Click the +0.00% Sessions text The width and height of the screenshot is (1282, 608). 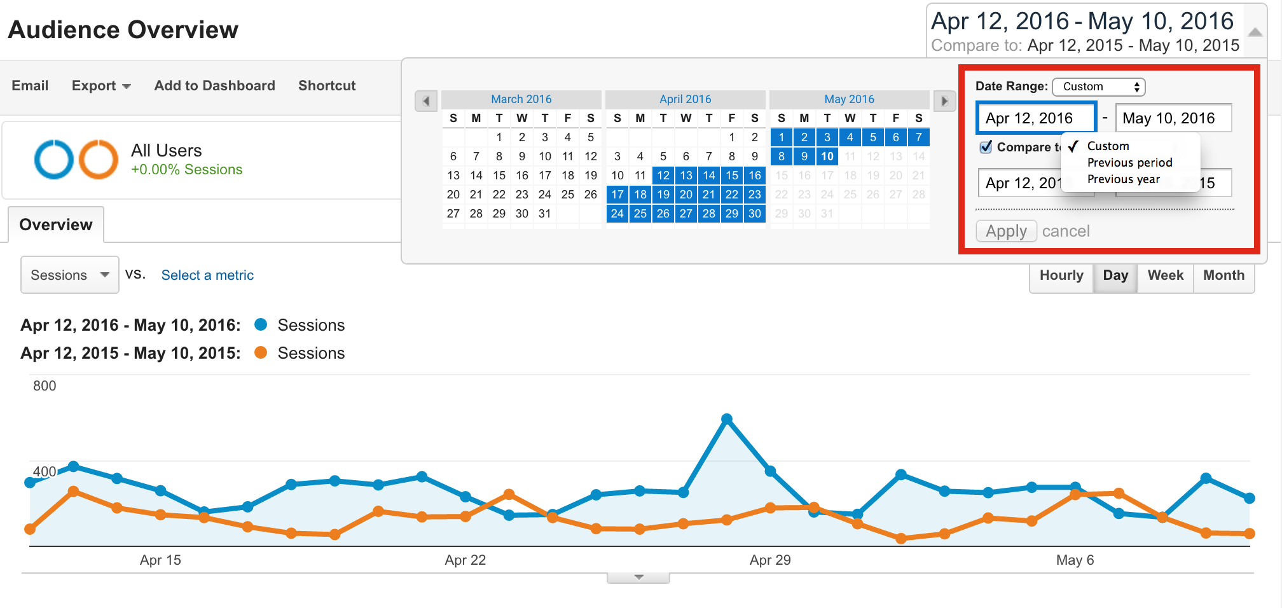(187, 170)
